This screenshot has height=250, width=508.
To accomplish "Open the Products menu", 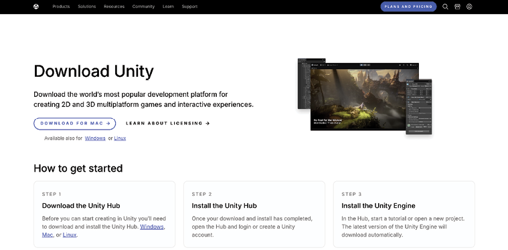I will [x=61, y=7].
